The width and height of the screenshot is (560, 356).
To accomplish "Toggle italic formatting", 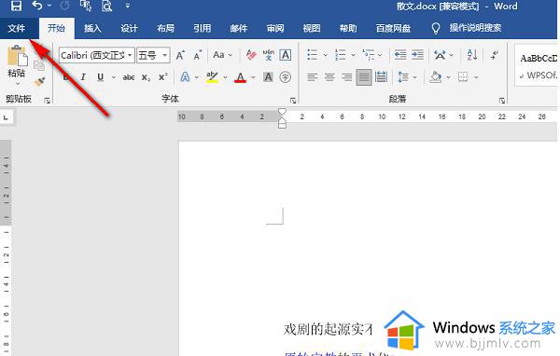I will (83, 76).
